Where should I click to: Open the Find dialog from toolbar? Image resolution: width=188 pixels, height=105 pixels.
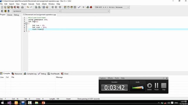tap(36, 7)
